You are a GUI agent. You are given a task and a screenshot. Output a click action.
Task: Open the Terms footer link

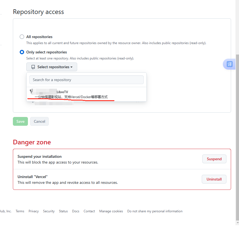(20, 211)
